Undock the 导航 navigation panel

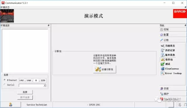click(x=185, y=25)
